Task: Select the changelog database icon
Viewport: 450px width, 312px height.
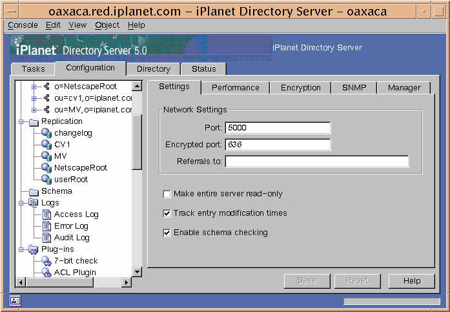Action: click(46, 133)
